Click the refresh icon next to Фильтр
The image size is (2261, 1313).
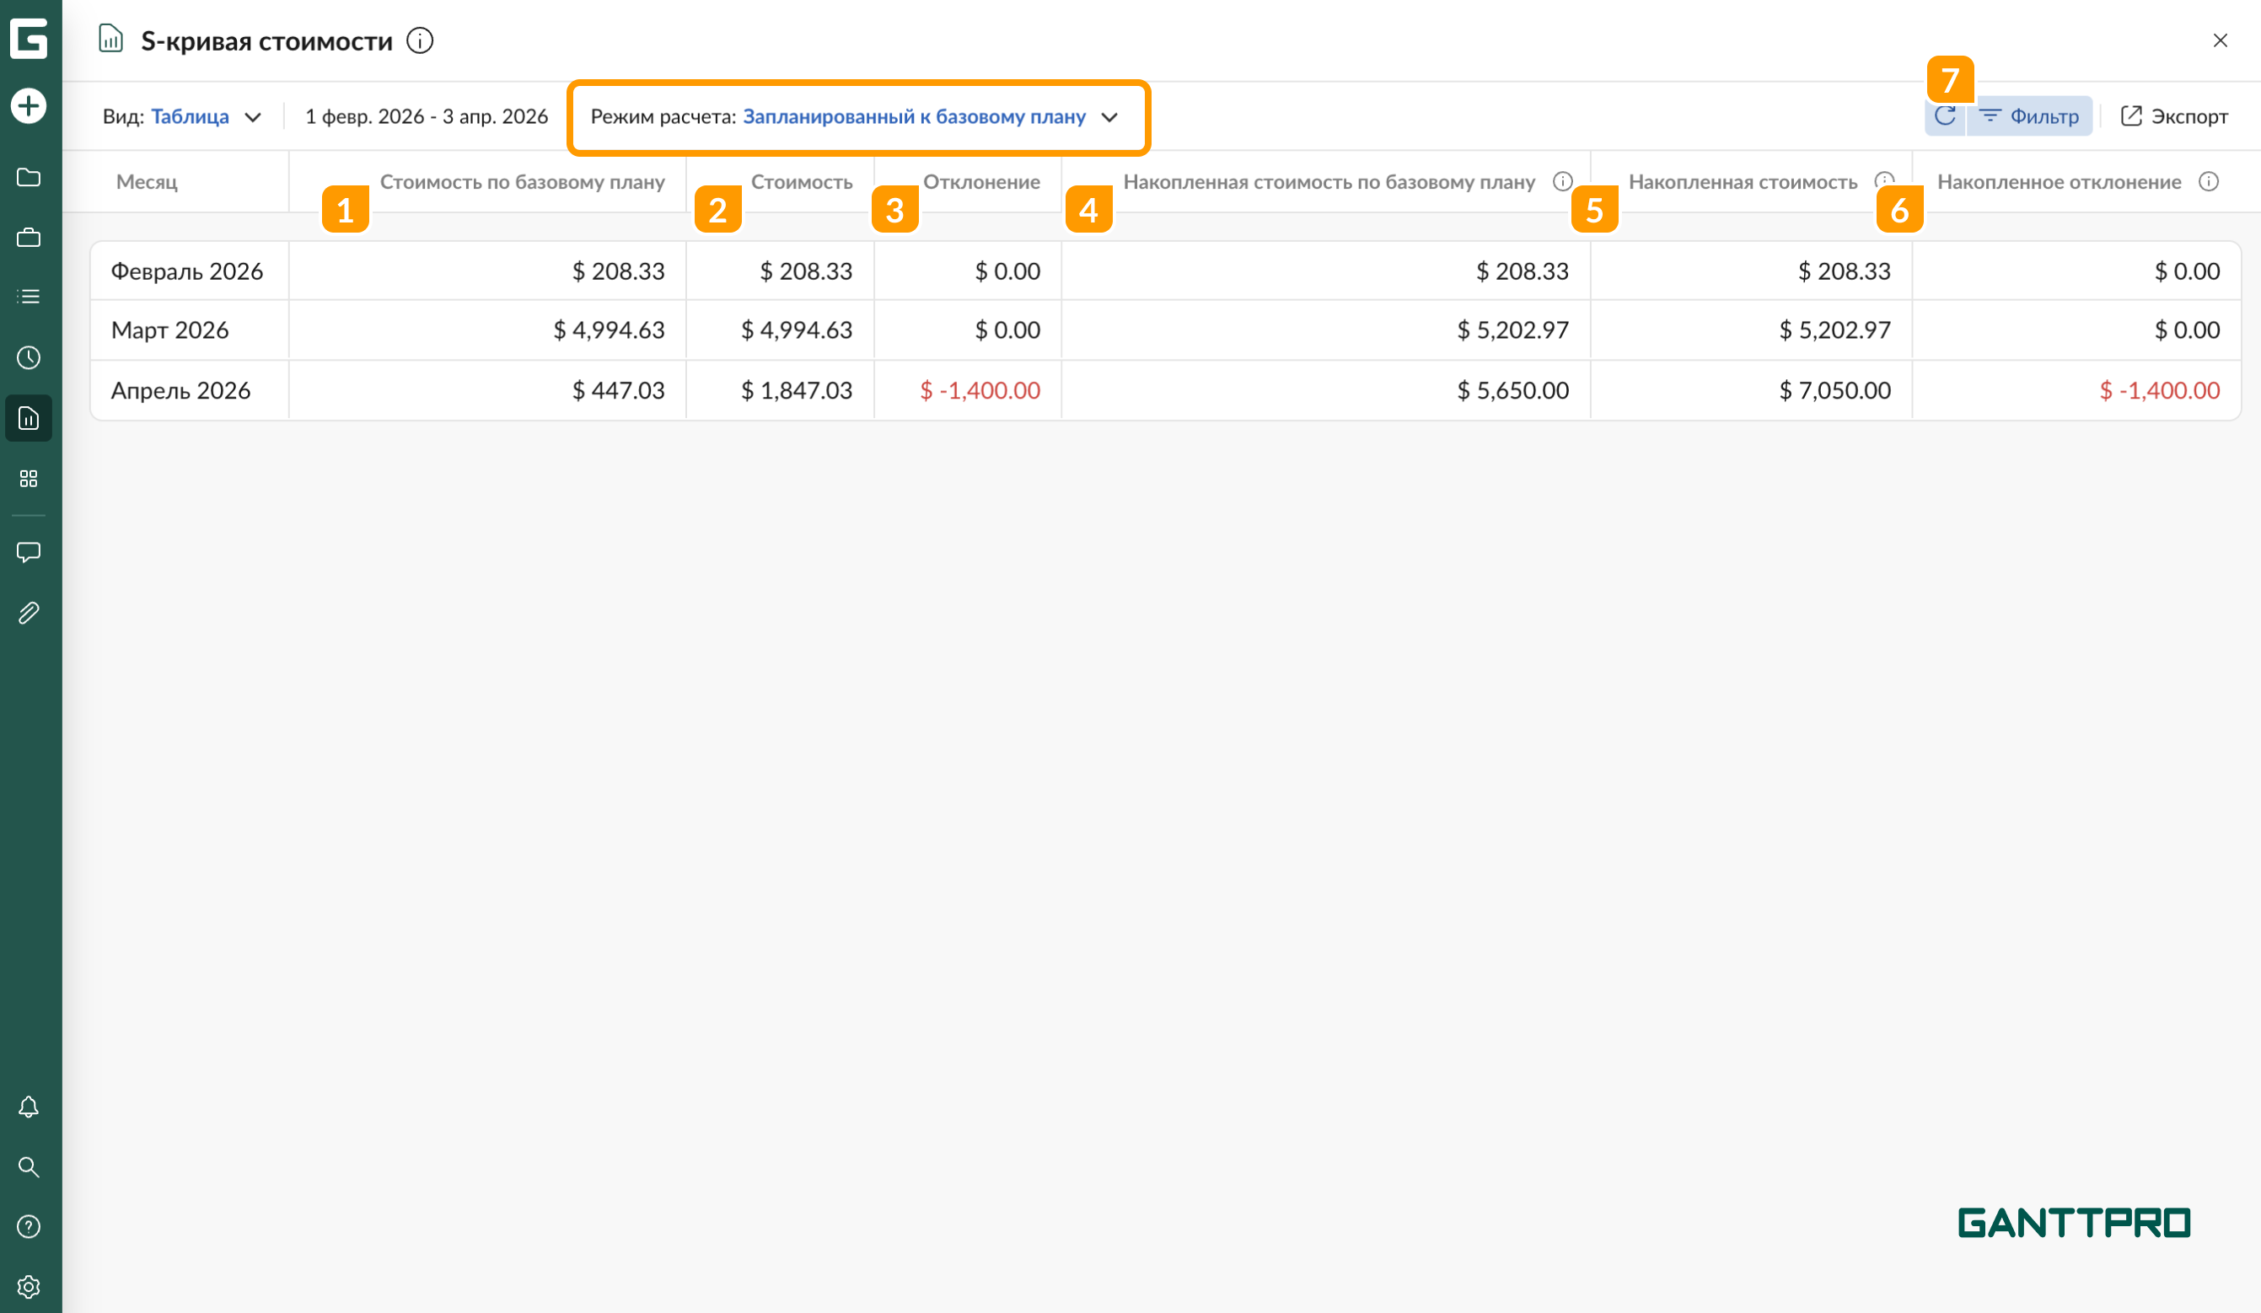coord(1945,116)
